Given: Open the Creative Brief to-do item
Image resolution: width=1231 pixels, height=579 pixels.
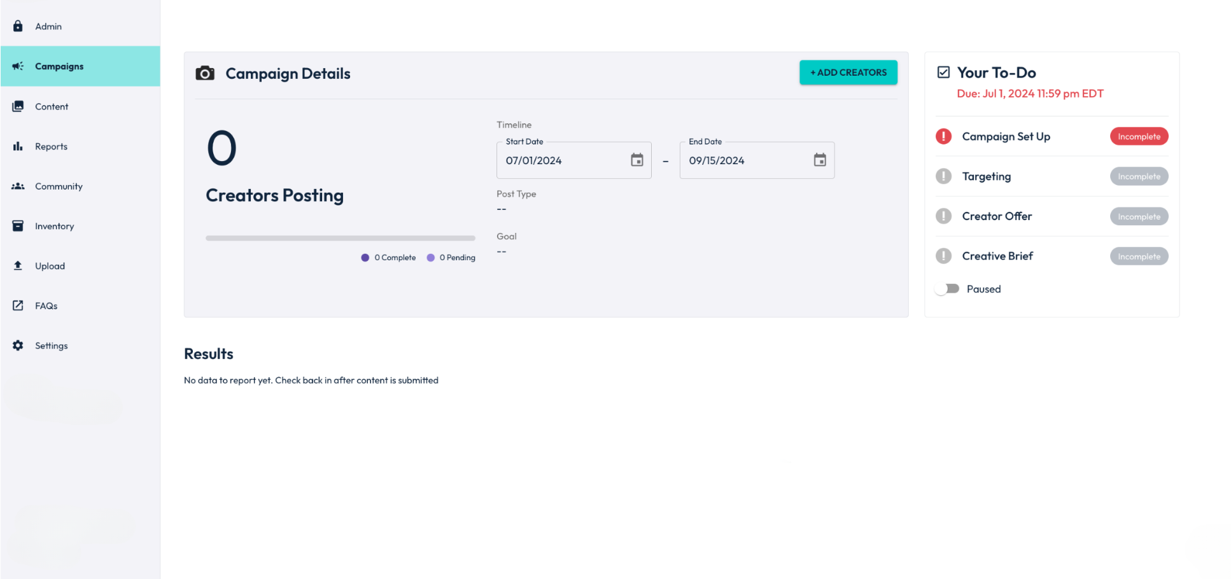Looking at the screenshot, I should point(997,256).
